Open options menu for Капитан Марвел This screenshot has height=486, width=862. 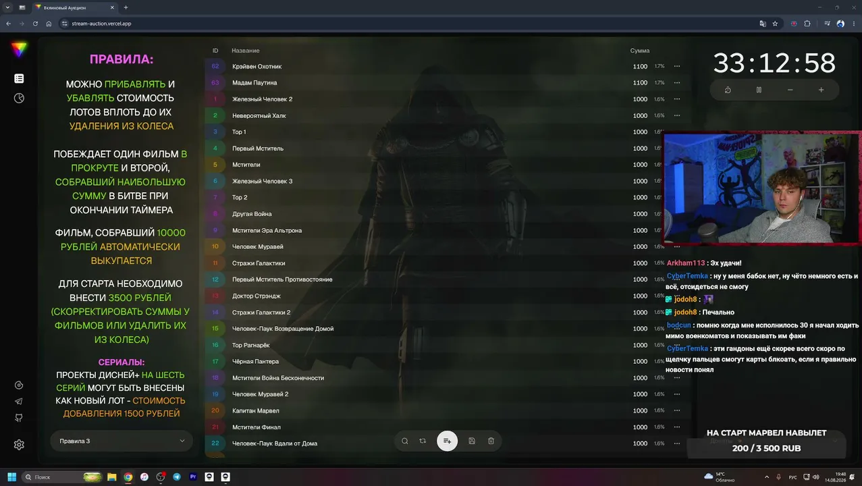coord(677,410)
